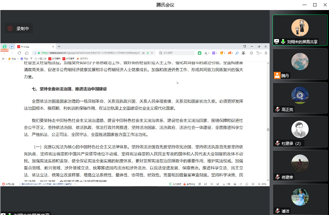This screenshot has height=215, width=329.
Task: Click screen-share icon on 刘翔未 tile
Action: [277, 41]
